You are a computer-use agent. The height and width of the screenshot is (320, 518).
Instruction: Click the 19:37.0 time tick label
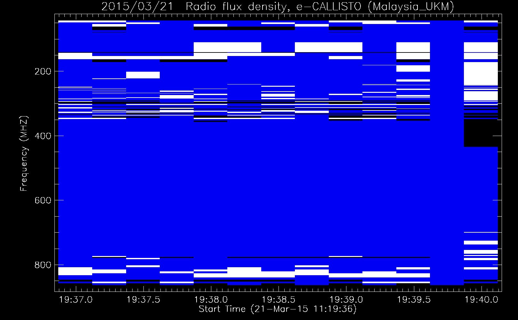coord(76,300)
